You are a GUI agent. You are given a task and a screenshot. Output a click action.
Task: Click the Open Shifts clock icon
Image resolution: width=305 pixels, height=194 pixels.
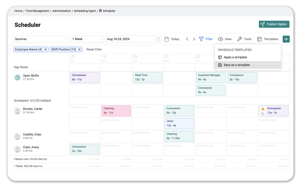(17, 78)
